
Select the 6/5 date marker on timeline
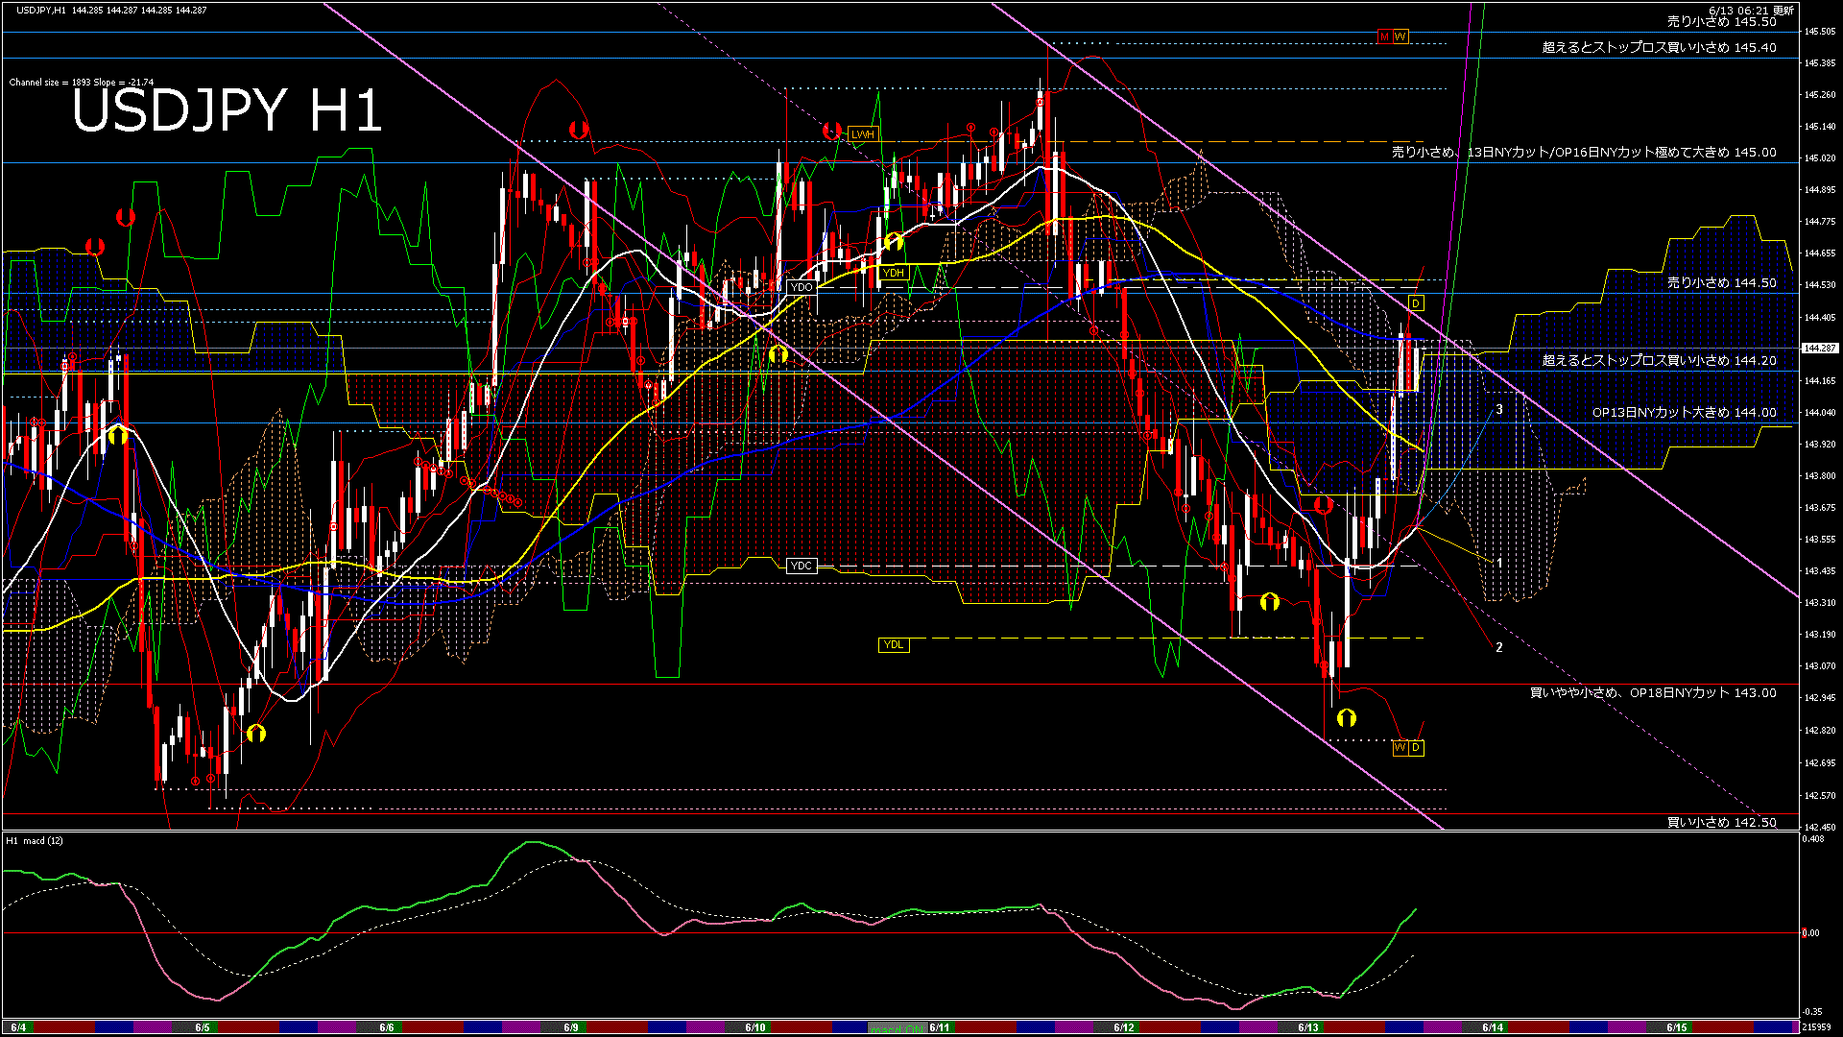tap(203, 1027)
